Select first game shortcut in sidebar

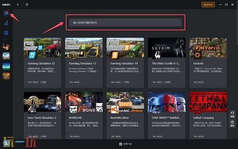click(x=6, y=46)
